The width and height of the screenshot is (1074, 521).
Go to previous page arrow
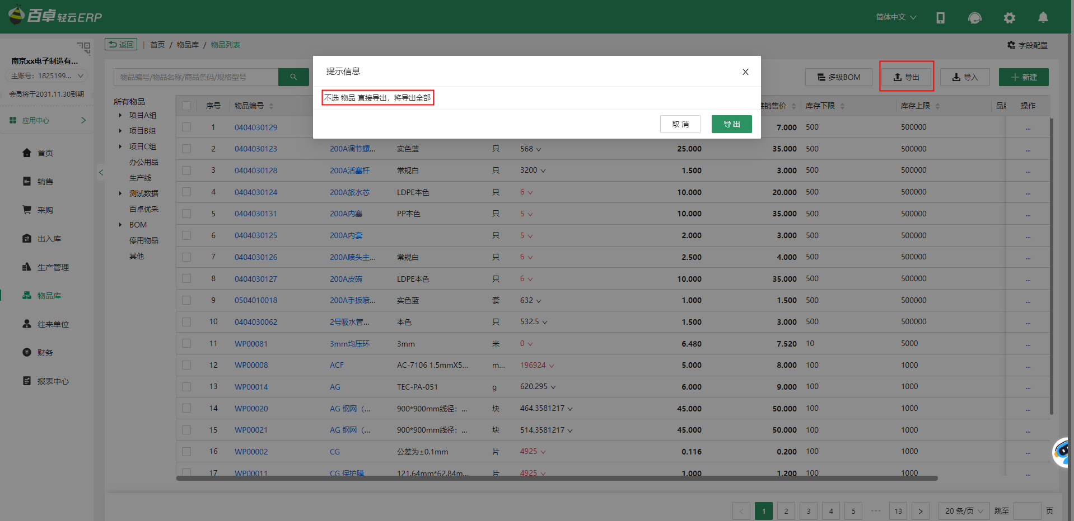pyautogui.click(x=741, y=511)
